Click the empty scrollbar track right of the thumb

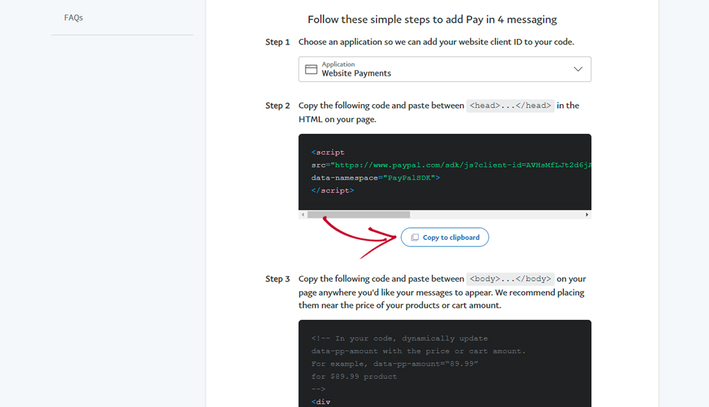[x=496, y=214]
